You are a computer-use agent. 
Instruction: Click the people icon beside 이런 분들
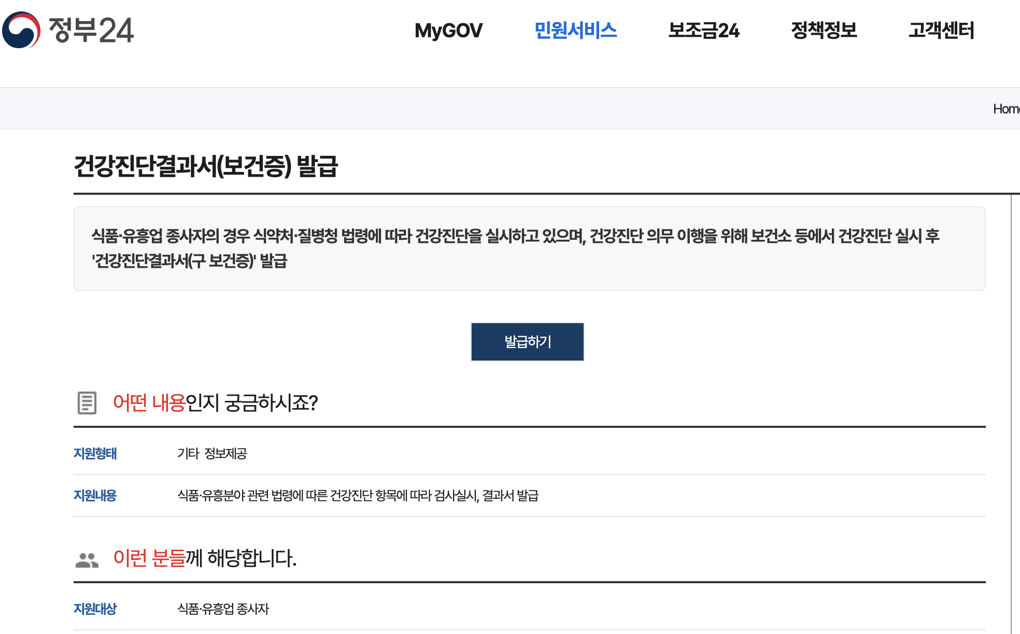point(87,559)
